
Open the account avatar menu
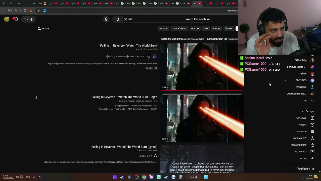(7, 19)
